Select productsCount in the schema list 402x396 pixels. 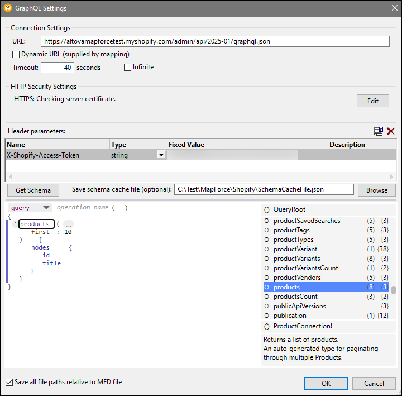coord(295,297)
